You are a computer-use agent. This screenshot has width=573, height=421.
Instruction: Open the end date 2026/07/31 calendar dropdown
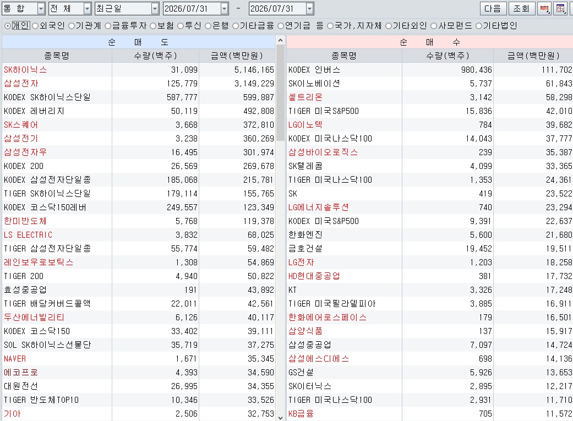(310, 8)
